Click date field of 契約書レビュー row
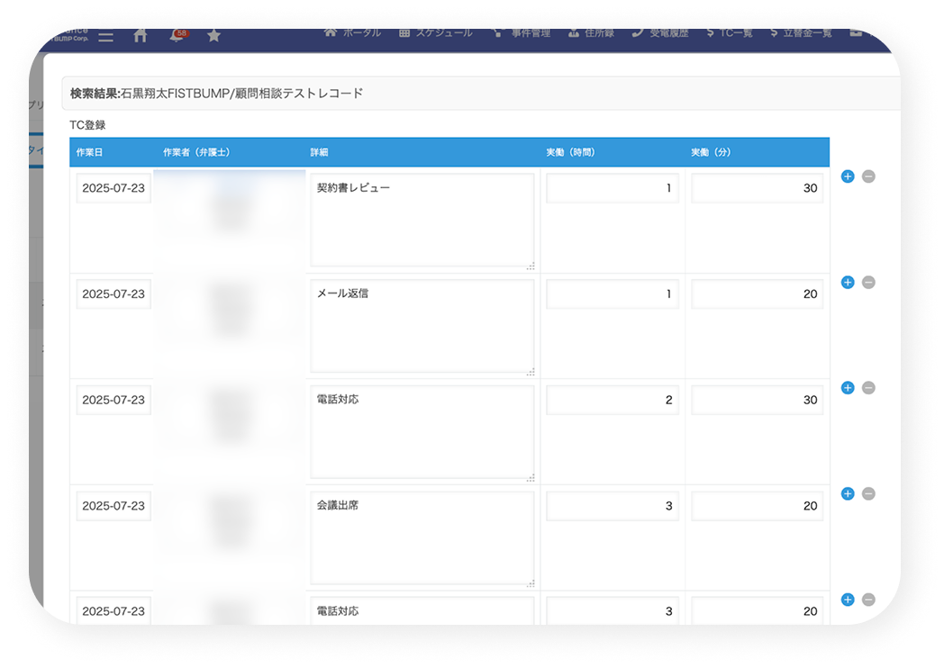Screen dimensions: 944x668 coord(113,188)
